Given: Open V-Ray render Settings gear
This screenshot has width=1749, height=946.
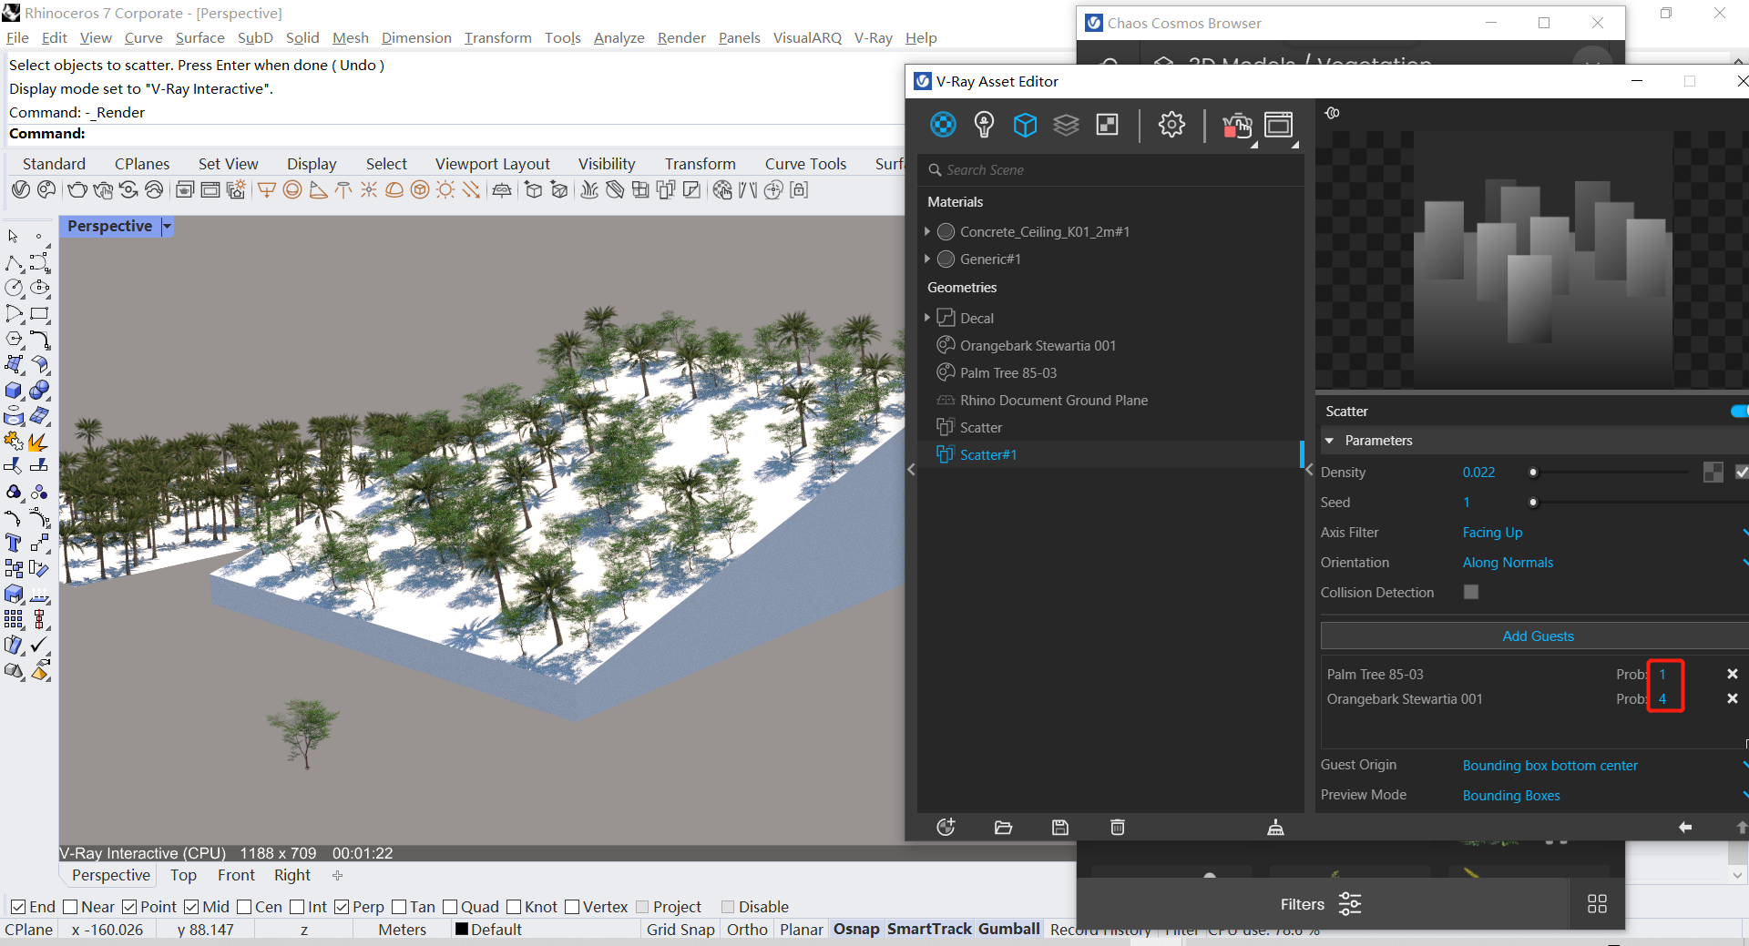Looking at the screenshot, I should 1171,125.
